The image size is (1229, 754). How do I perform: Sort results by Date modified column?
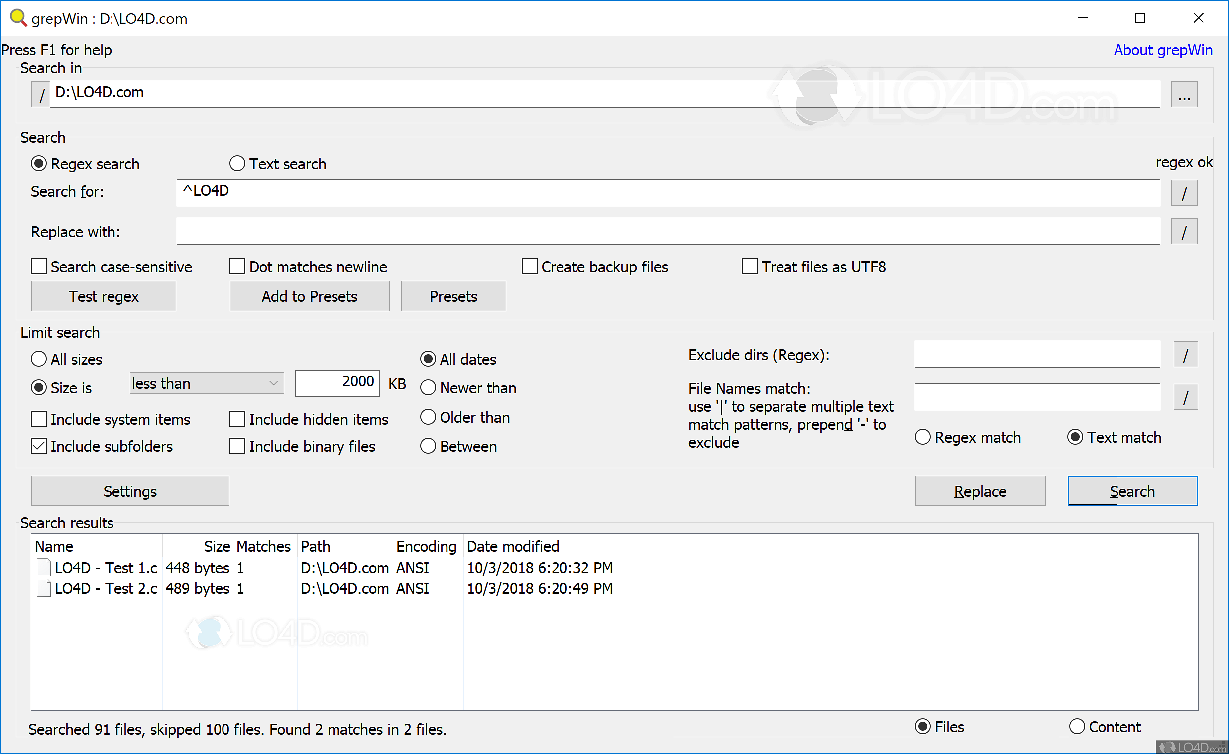pos(513,546)
